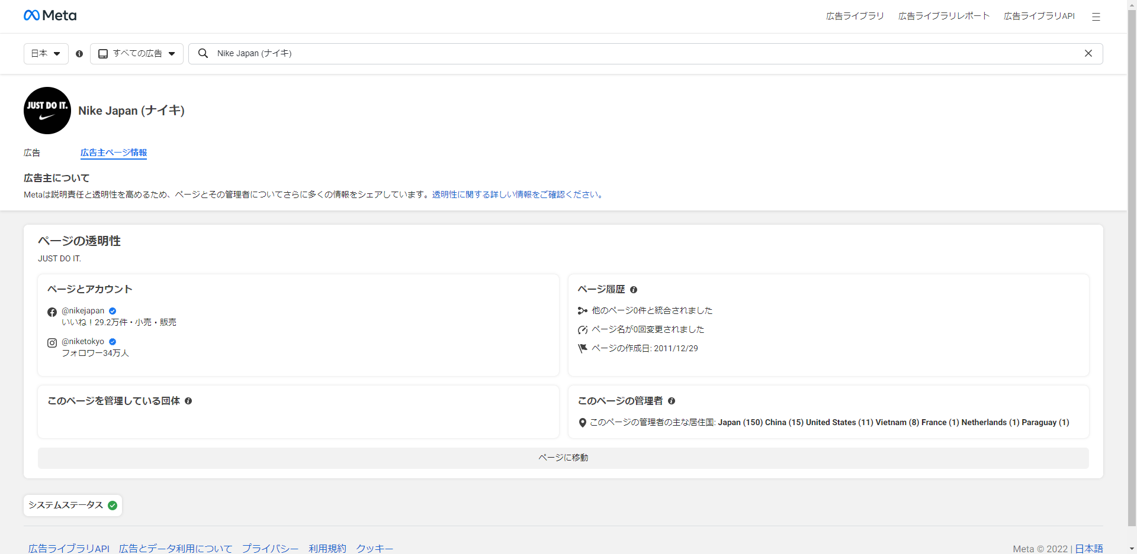Image resolution: width=1137 pixels, height=554 pixels.
Task: Click the Meta logo
Action: [50, 15]
